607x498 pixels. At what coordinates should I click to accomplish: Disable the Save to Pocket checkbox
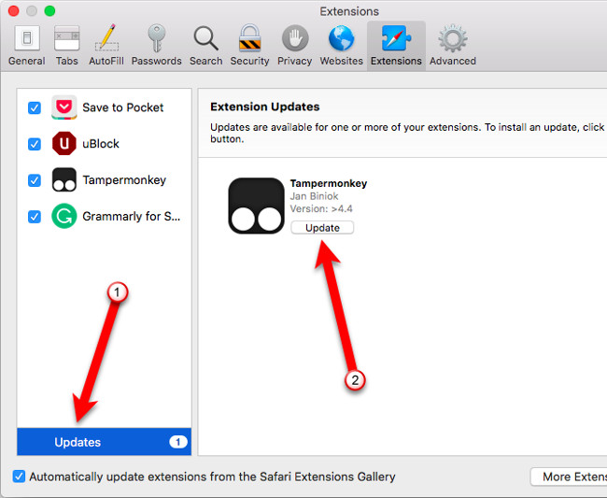[35, 107]
